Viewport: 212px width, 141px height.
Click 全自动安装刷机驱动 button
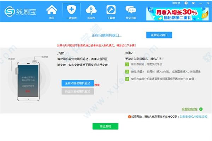[78, 83]
